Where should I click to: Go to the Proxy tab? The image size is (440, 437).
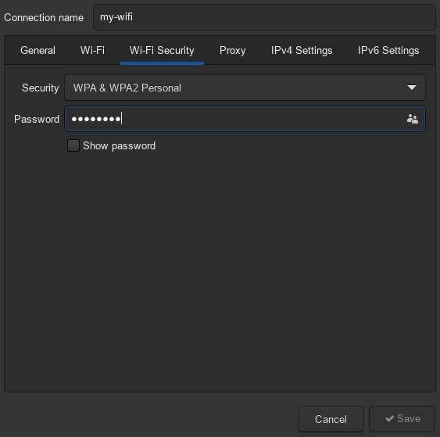tap(232, 51)
